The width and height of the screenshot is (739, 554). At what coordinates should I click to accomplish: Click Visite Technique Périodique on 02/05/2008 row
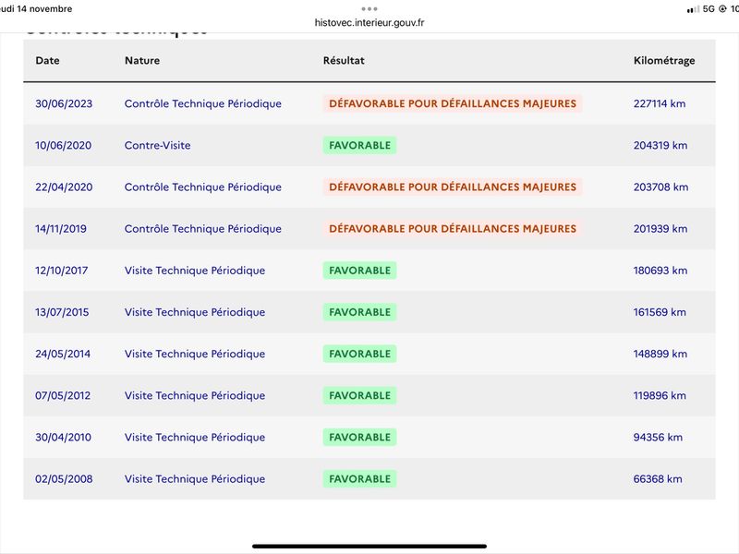[195, 478]
